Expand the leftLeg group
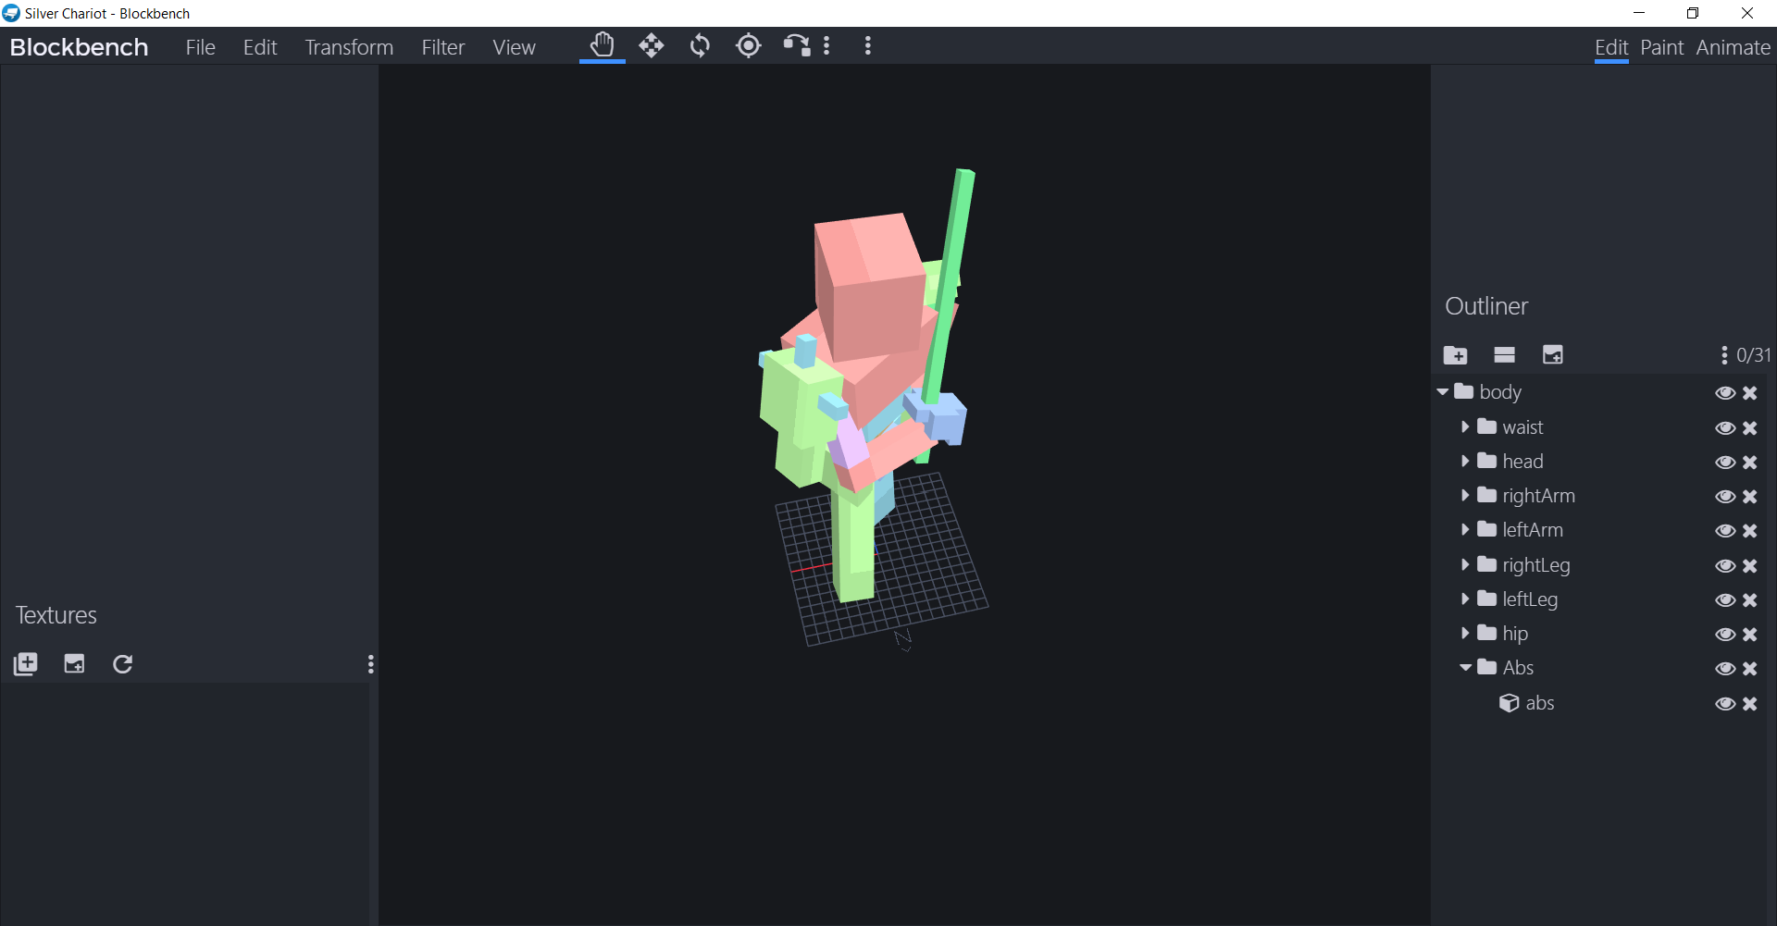The height and width of the screenshot is (926, 1777). 1465,599
